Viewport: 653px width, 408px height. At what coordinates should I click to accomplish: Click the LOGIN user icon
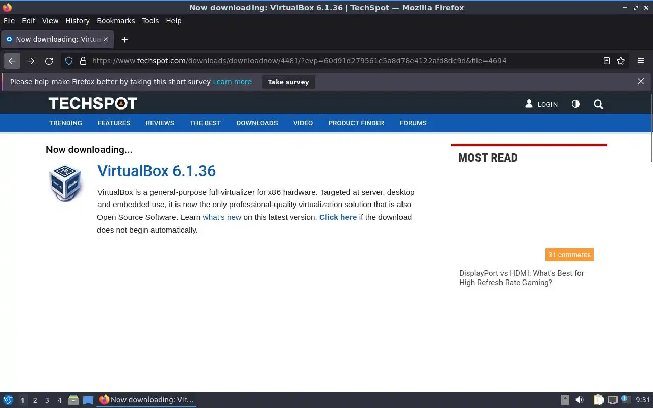529,104
